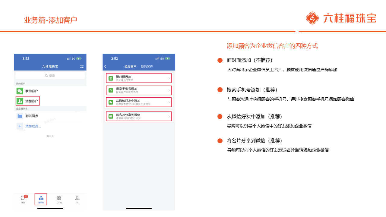
Task: Tap the name card icon for 将名片分享到微信
Action: [111, 116]
